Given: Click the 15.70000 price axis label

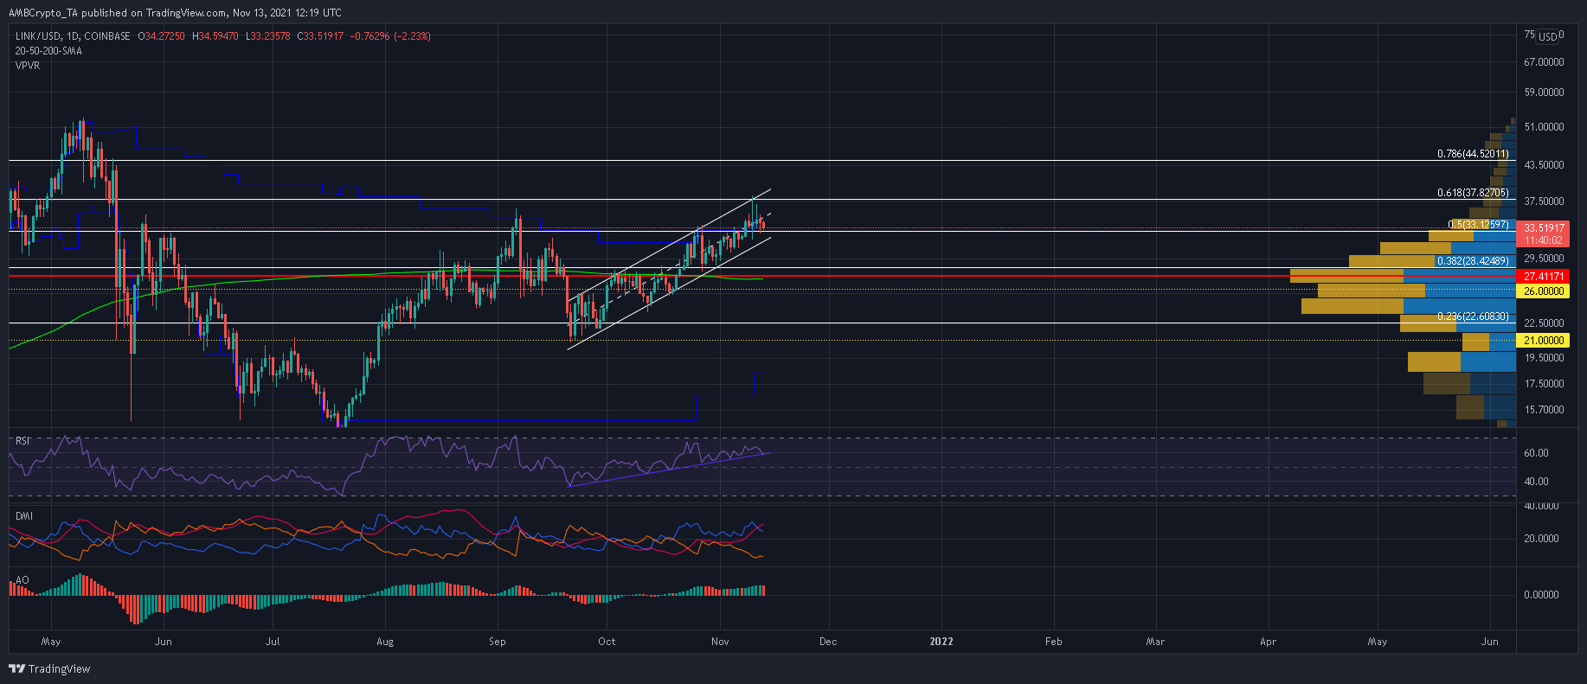Looking at the screenshot, I should coord(1544,410).
